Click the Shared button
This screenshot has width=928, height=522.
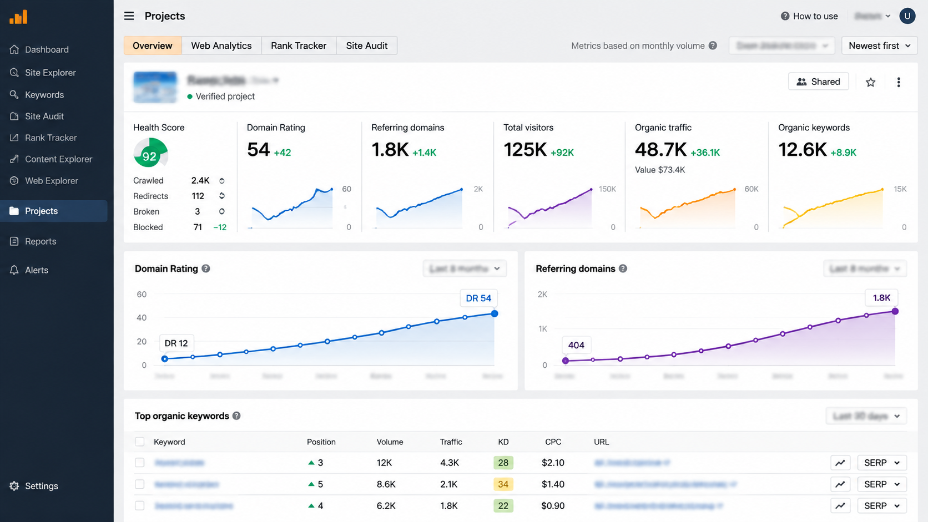click(x=819, y=82)
